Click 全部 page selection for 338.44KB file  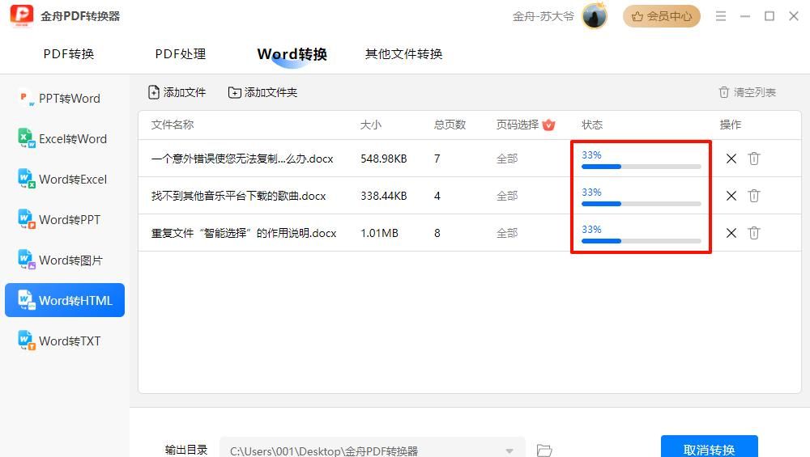(x=507, y=196)
